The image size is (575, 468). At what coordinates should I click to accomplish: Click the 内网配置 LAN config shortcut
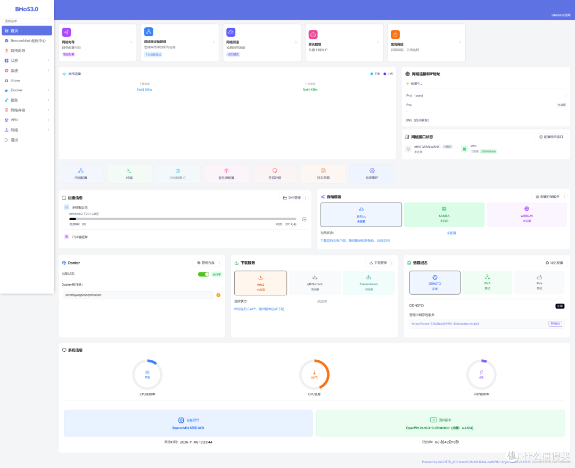pos(81,174)
